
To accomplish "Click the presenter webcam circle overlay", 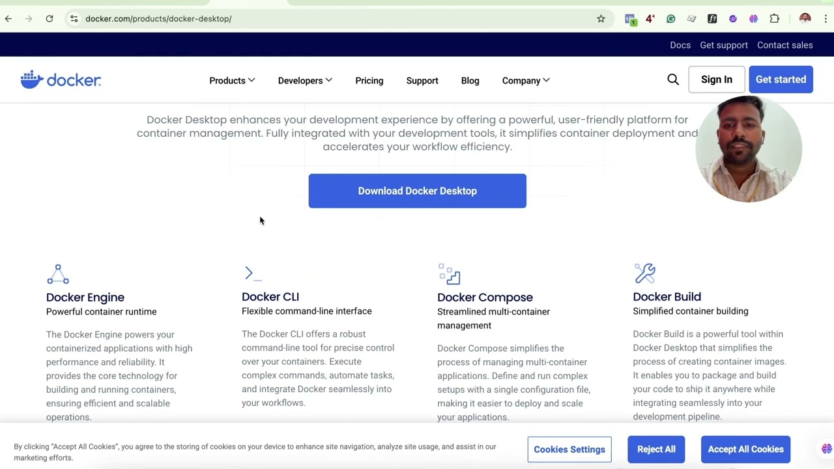I will click(x=749, y=149).
